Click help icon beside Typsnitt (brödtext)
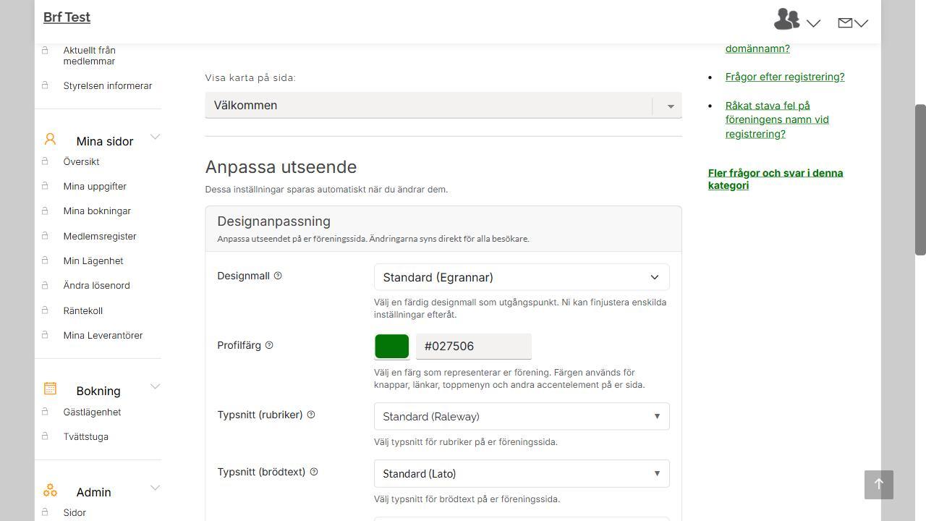 point(314,472)
